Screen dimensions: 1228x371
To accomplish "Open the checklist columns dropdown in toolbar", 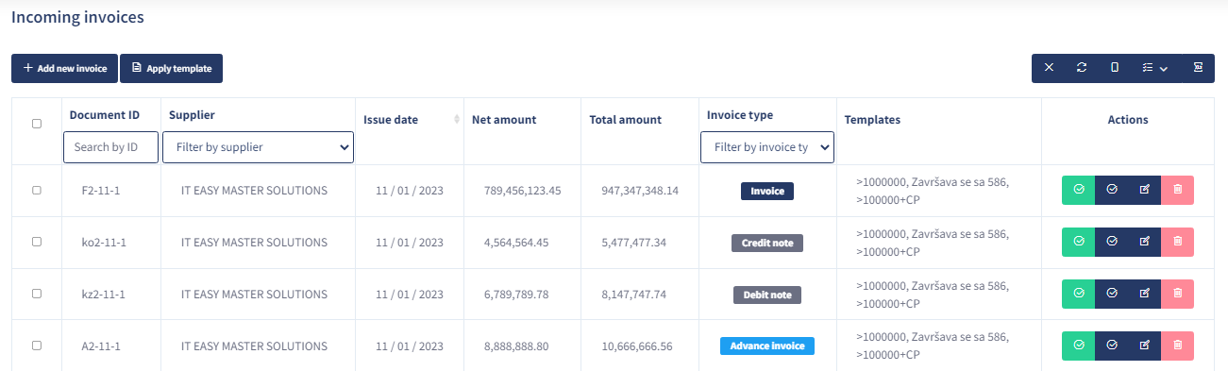I will point(1154,68).
